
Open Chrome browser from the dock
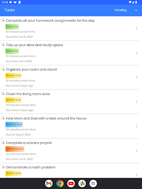click(60, 183)
